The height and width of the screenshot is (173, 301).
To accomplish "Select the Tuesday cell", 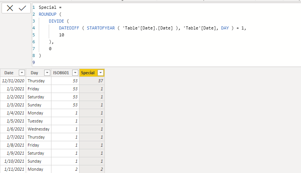I will click(x=38, y=121).
